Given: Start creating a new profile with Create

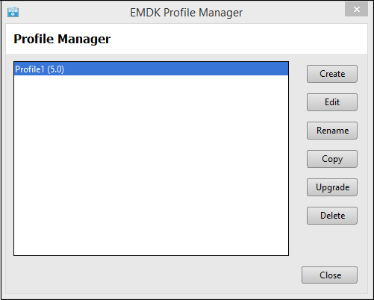Looking at the screenshot, I should click(332, 74).
